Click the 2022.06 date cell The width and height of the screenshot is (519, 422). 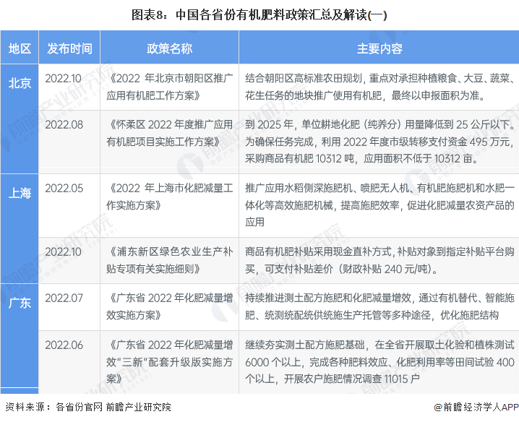64,345
